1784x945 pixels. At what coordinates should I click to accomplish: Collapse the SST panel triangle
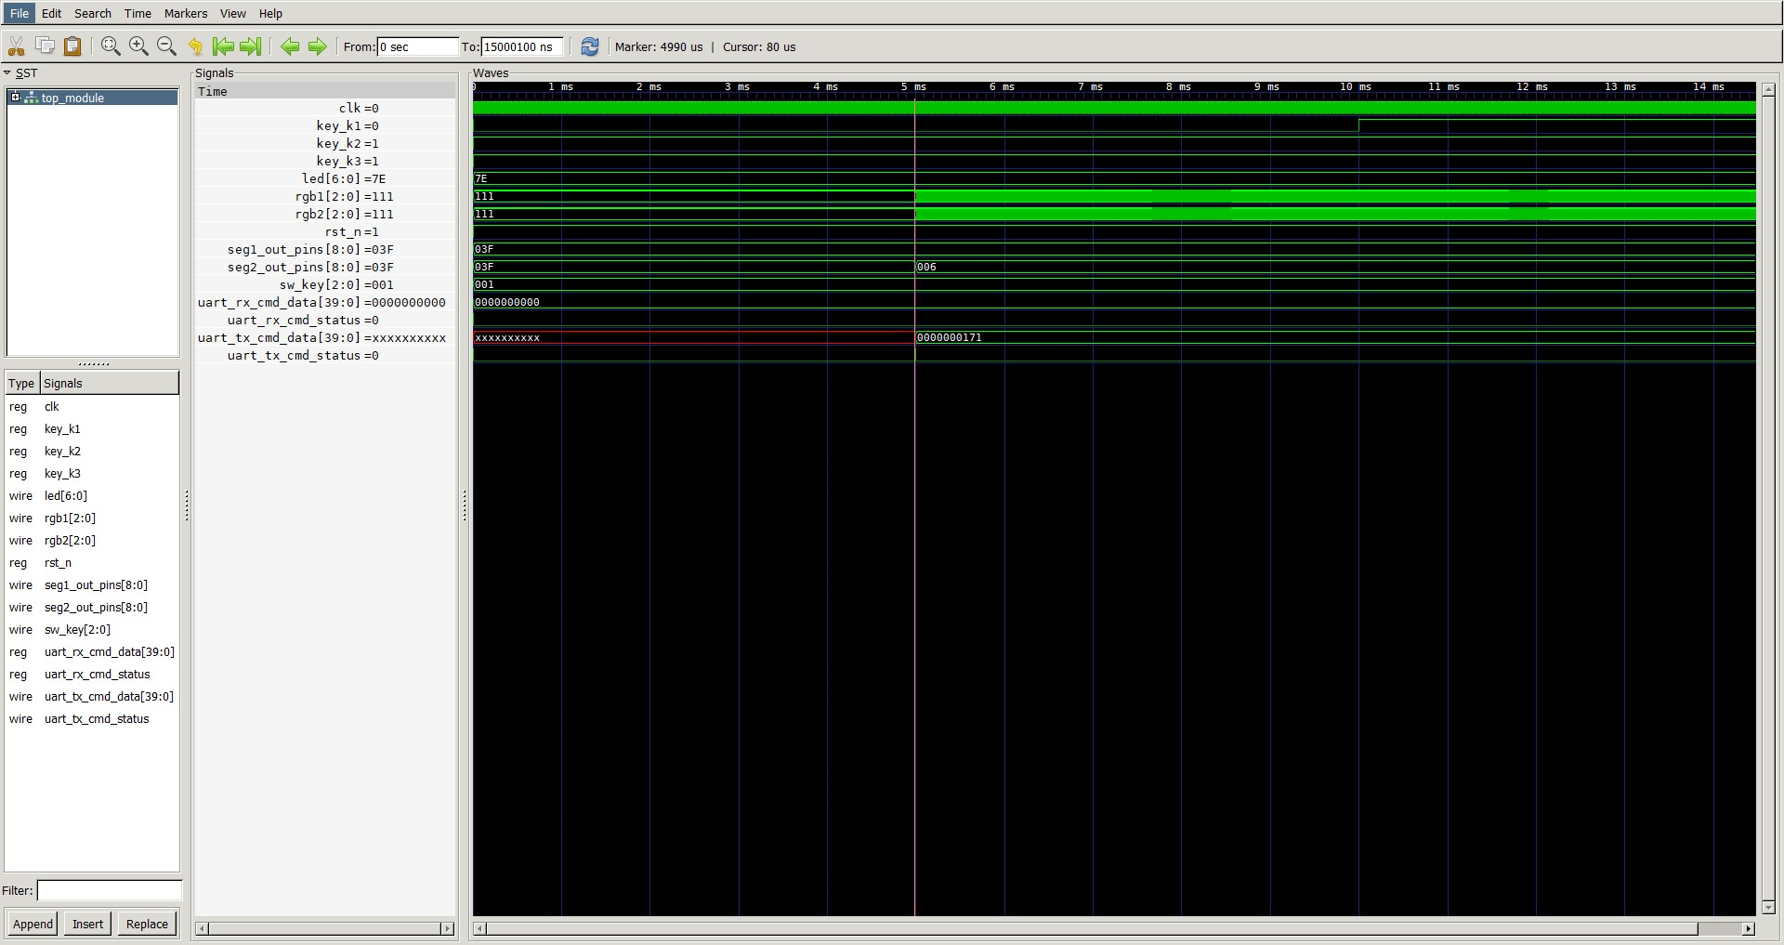click(7, 72)
